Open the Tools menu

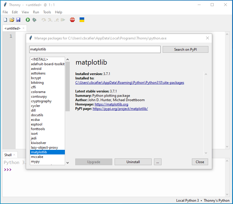click(x=47, y=12)
